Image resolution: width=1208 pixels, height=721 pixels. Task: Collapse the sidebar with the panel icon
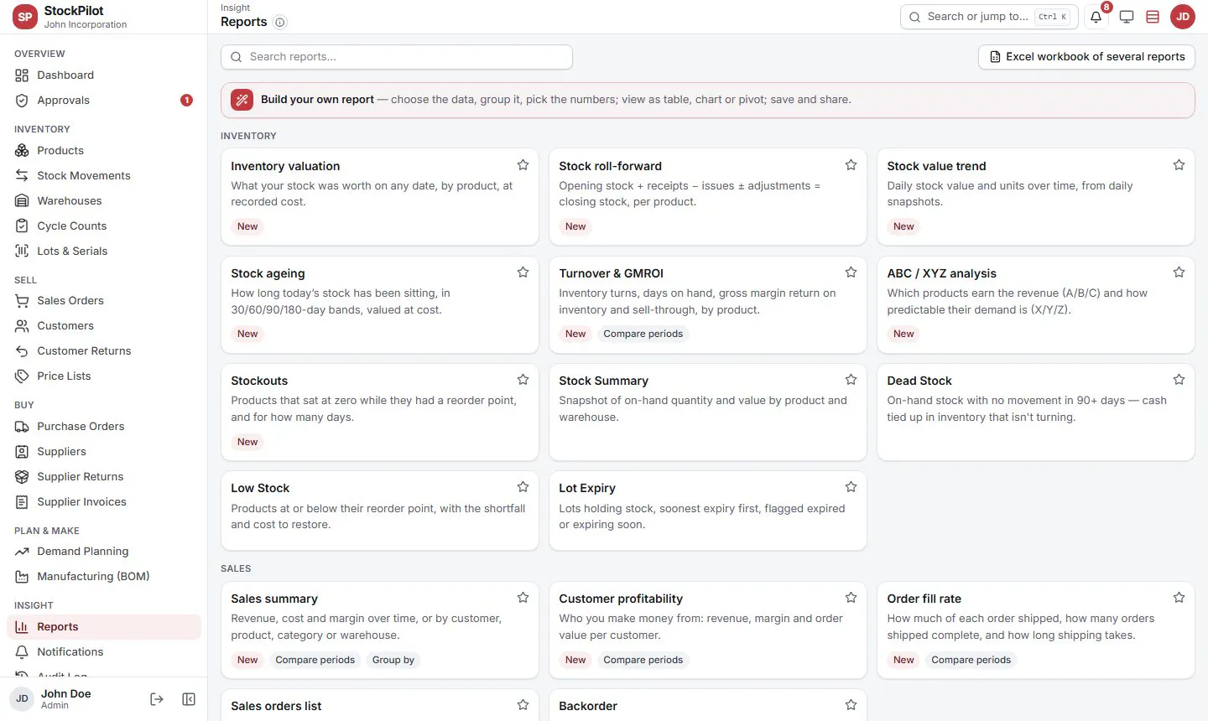pyautogui.click(x=189, y=699)
